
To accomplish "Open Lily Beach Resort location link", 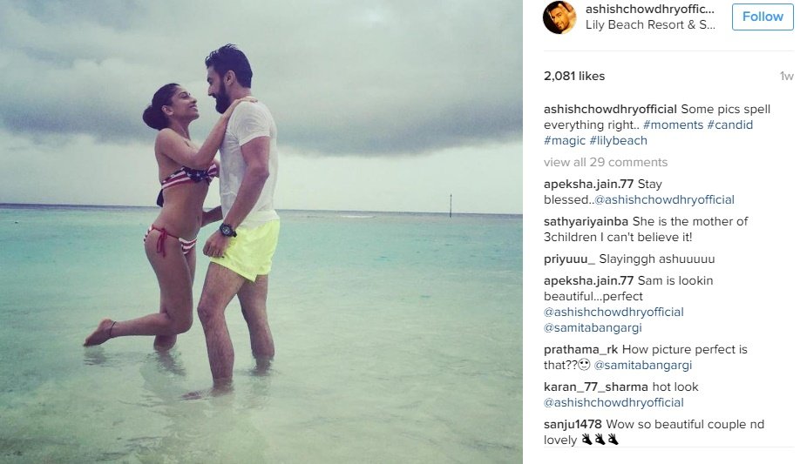I will click(650, 25).
